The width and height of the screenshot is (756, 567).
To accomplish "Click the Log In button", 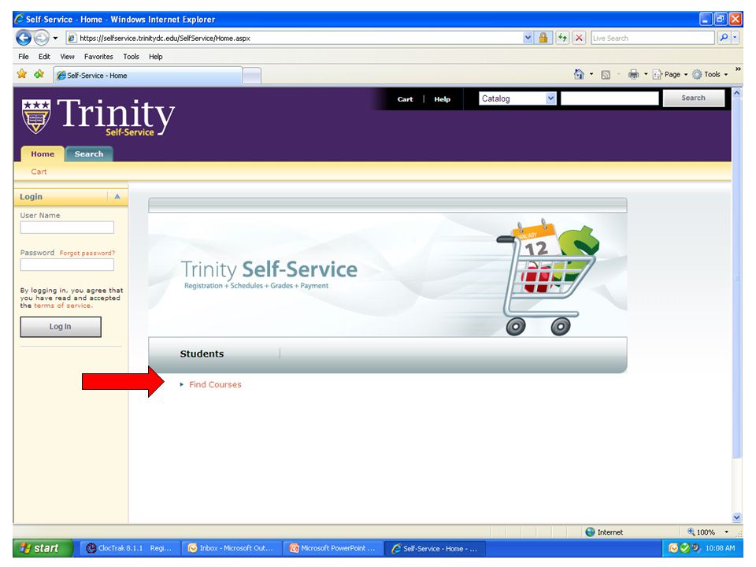I will 61,326.
